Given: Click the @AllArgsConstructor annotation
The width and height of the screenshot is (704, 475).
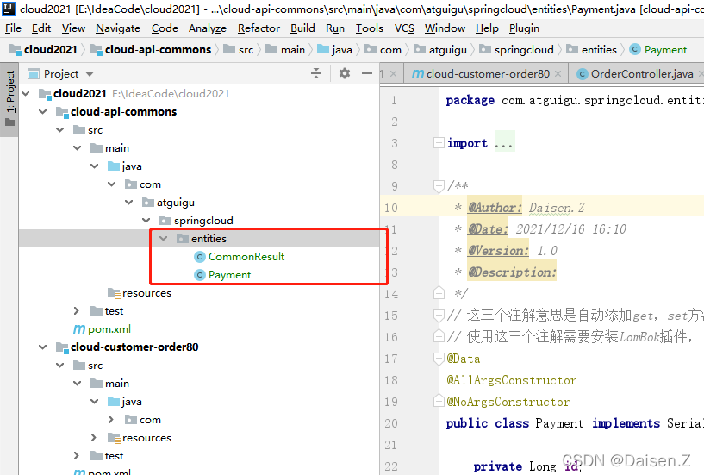Looking at the screenshot, I should [x=511, y=380].
